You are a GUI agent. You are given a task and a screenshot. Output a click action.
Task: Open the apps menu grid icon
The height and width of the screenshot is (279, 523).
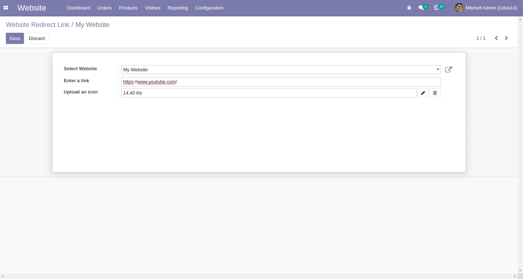6,7
